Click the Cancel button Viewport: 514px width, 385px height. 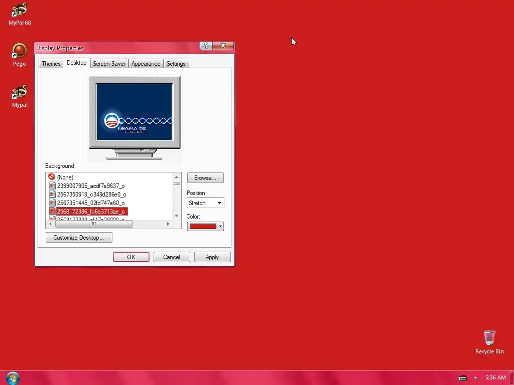tap(172, 257)
